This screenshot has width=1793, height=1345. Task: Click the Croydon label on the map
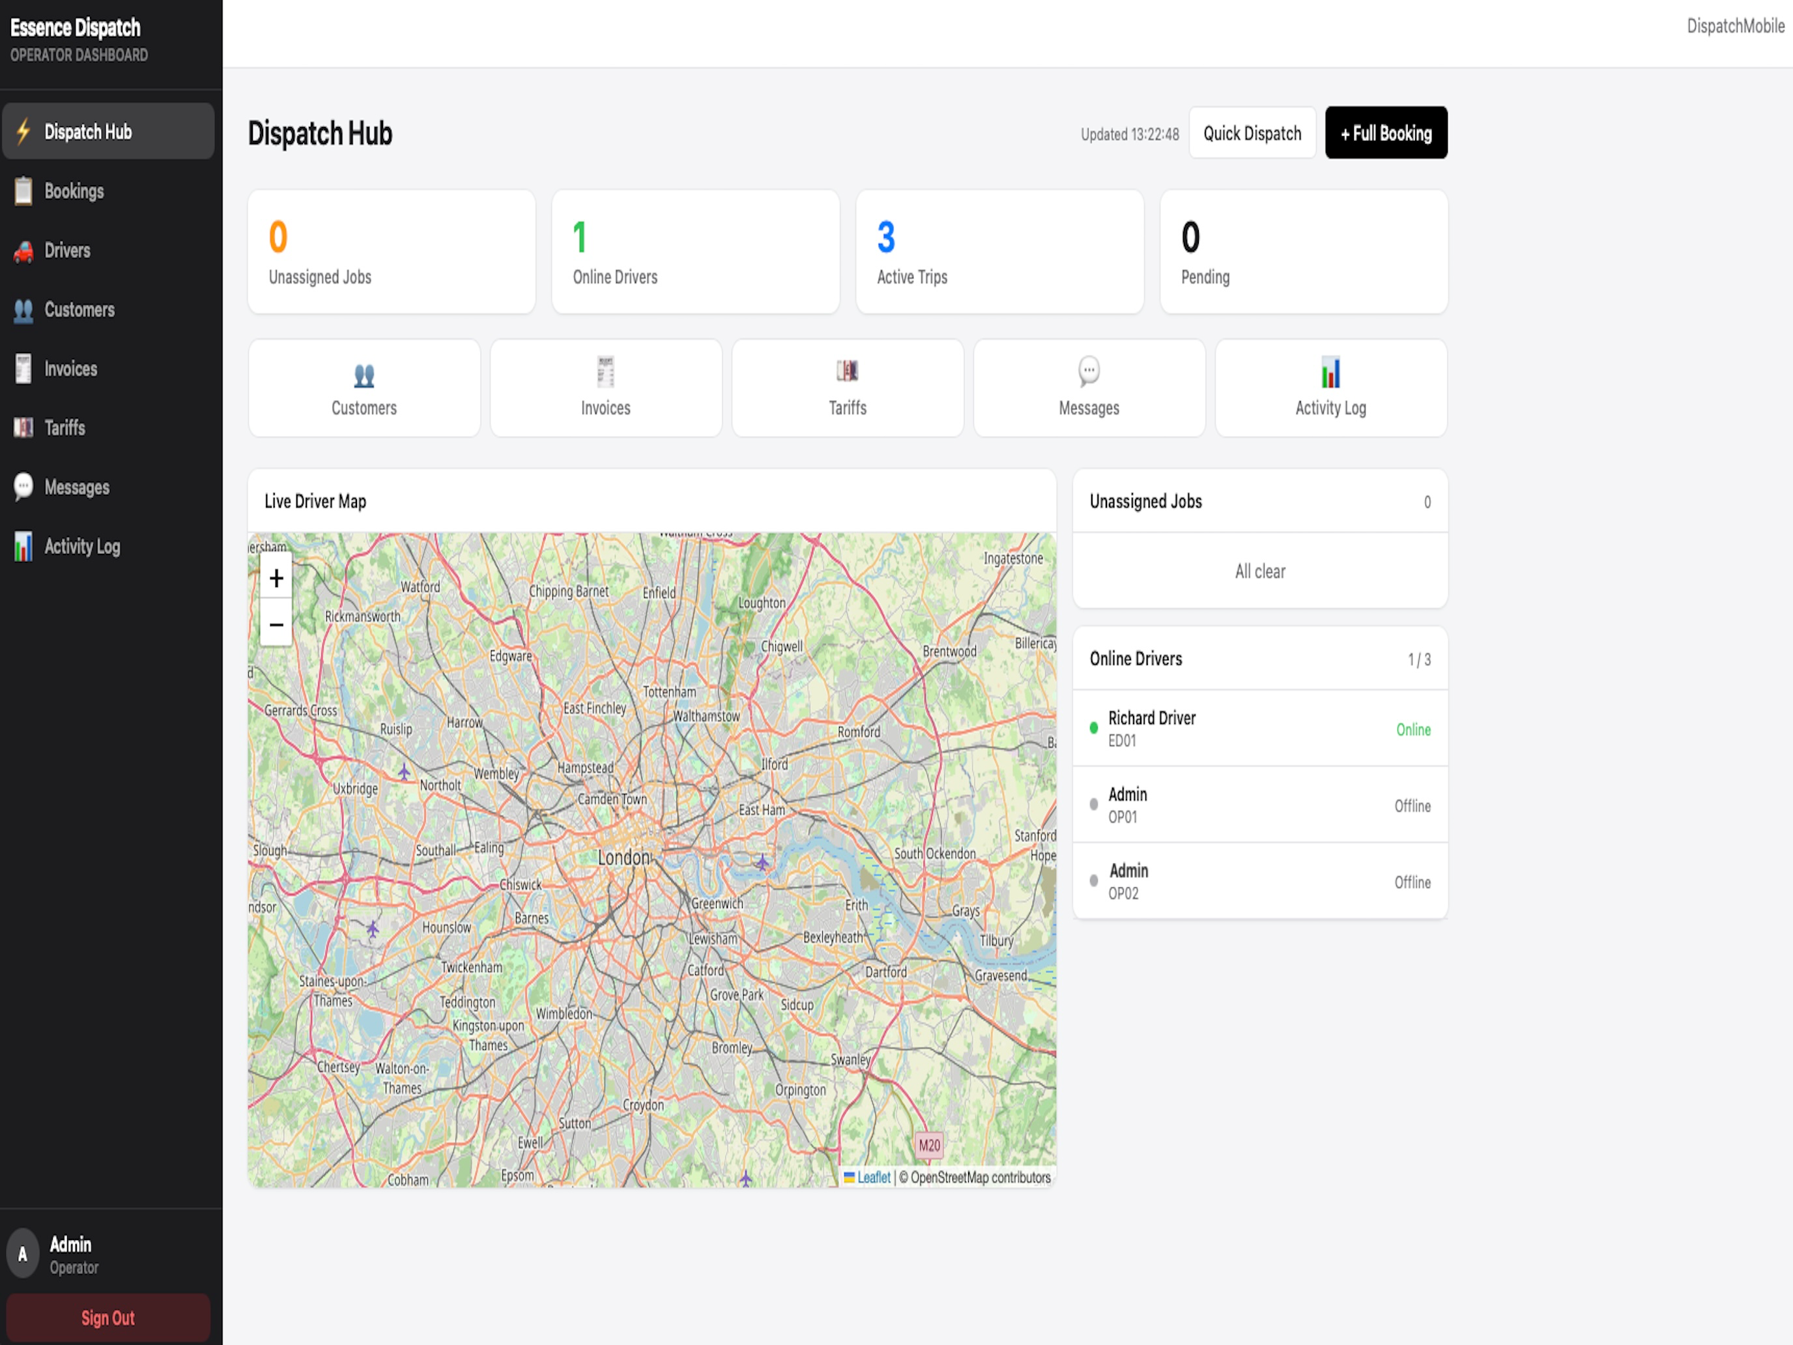click(643, 1105)
